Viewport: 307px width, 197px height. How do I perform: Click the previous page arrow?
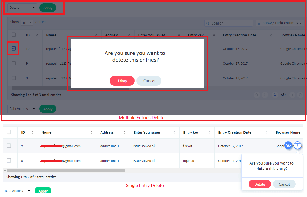coord(265,95)
